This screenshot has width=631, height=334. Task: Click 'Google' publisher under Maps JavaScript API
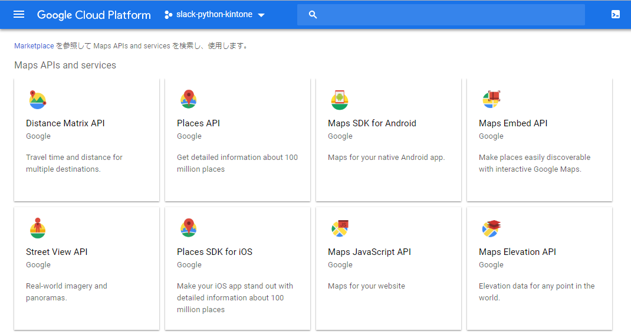(340, 265)
